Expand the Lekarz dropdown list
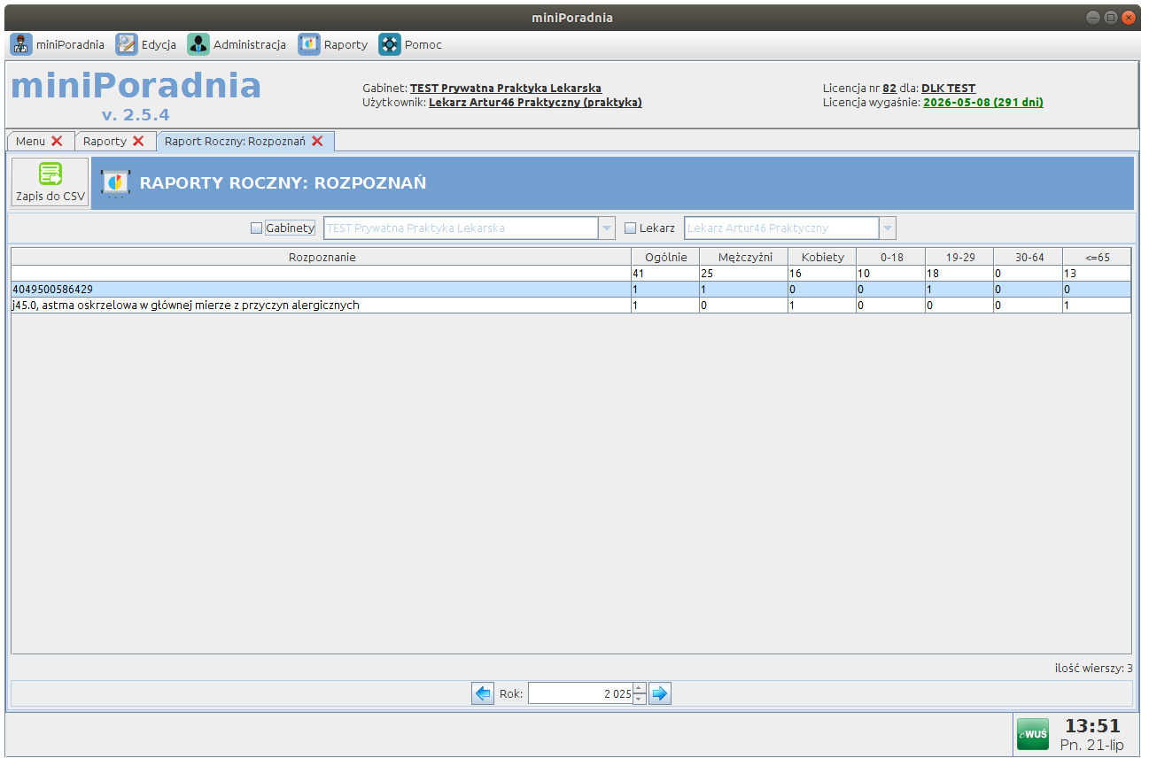 pyautogui.click(x=888, y=228)
